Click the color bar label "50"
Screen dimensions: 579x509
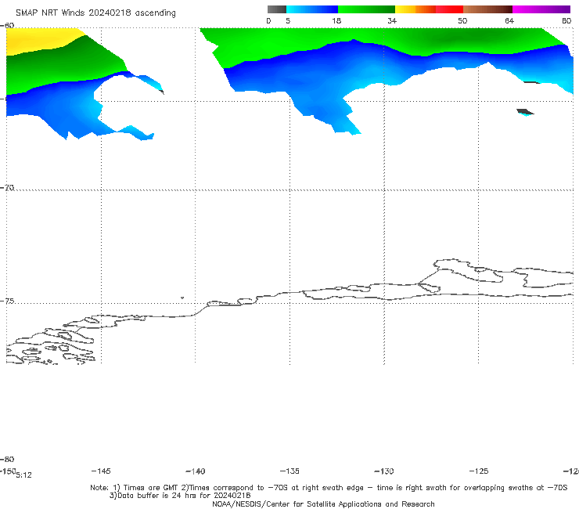(x=462, y=21)
